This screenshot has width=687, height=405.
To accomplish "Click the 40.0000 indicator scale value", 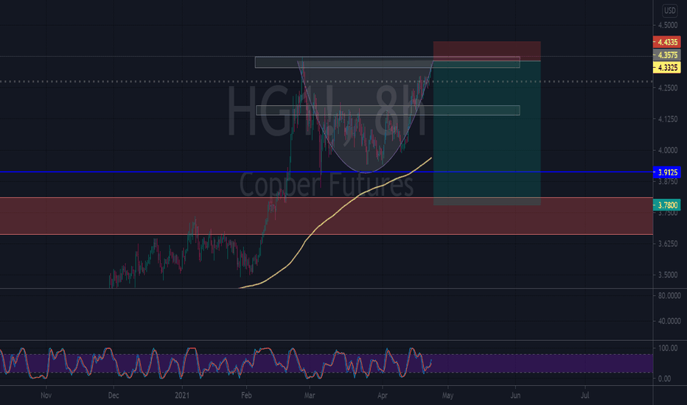I will coord(669,321).
